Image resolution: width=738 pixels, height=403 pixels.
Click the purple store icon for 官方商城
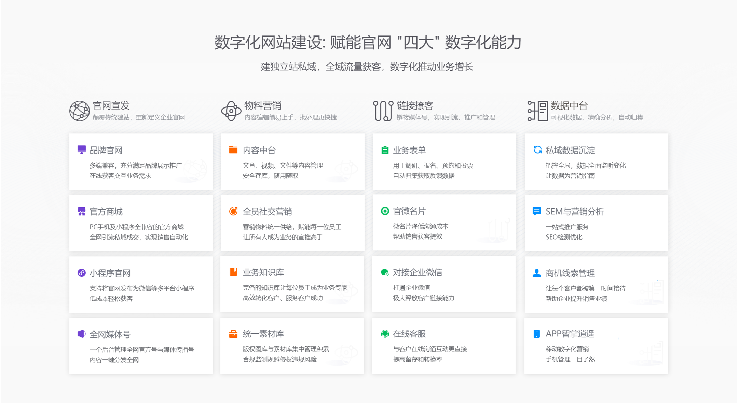pos(81,212)
